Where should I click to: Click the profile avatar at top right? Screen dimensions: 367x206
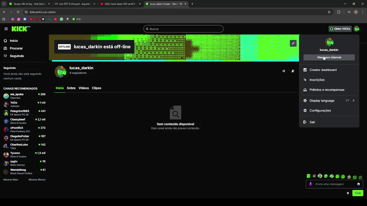(x=356, y=29)
